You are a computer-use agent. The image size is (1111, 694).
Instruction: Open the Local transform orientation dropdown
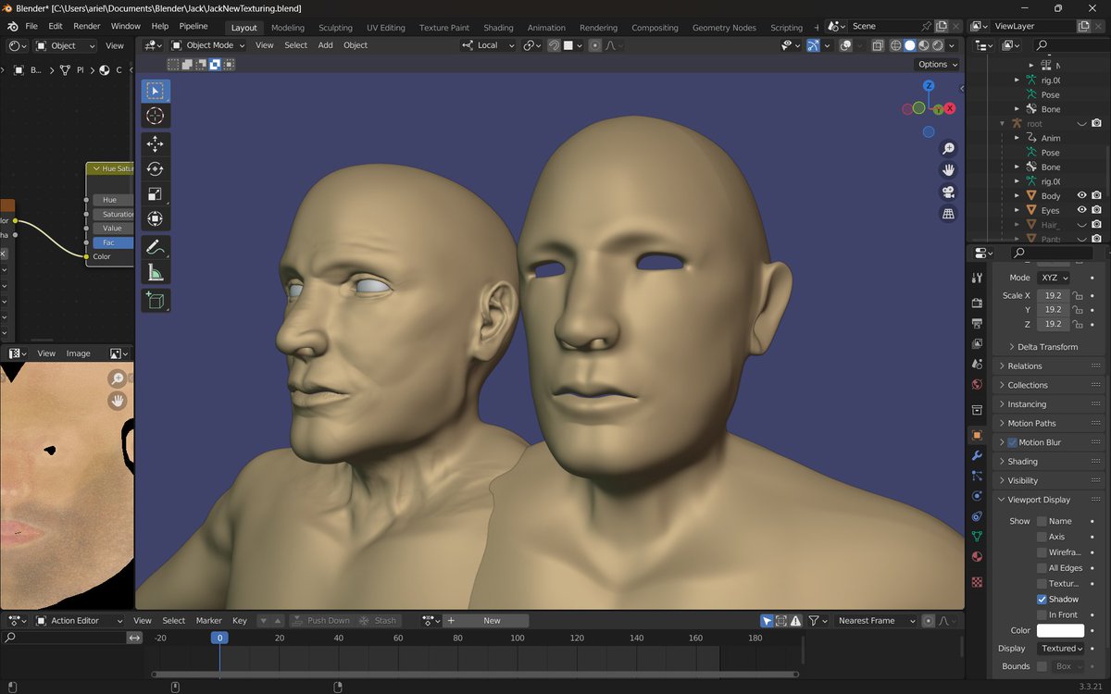(489, 44)
